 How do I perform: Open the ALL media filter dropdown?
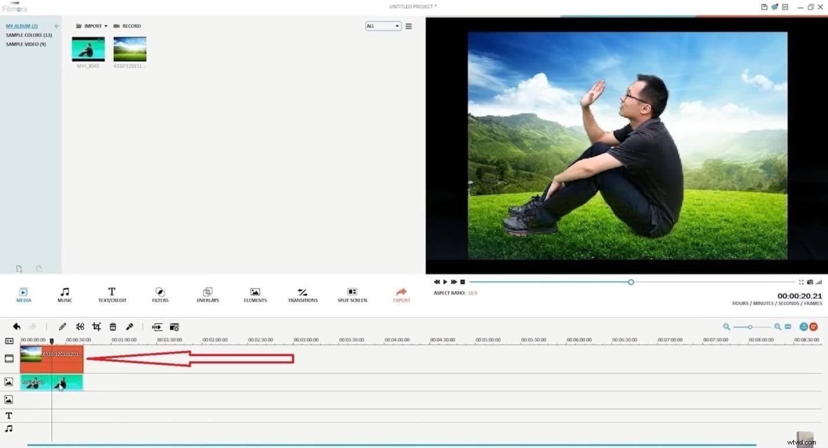(x=383, y=26)
